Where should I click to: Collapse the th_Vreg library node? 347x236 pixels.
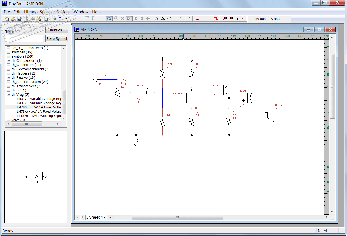tap(9, 95)
